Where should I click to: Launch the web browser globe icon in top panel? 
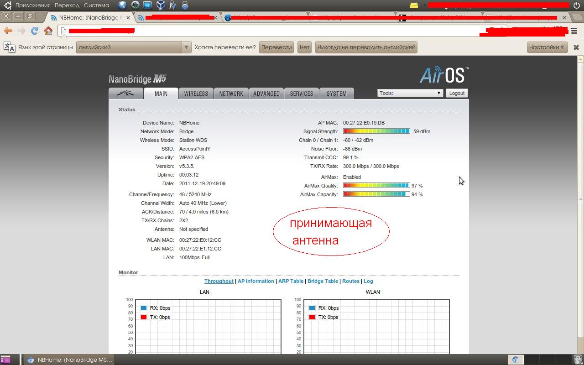[x=122, y=5]
